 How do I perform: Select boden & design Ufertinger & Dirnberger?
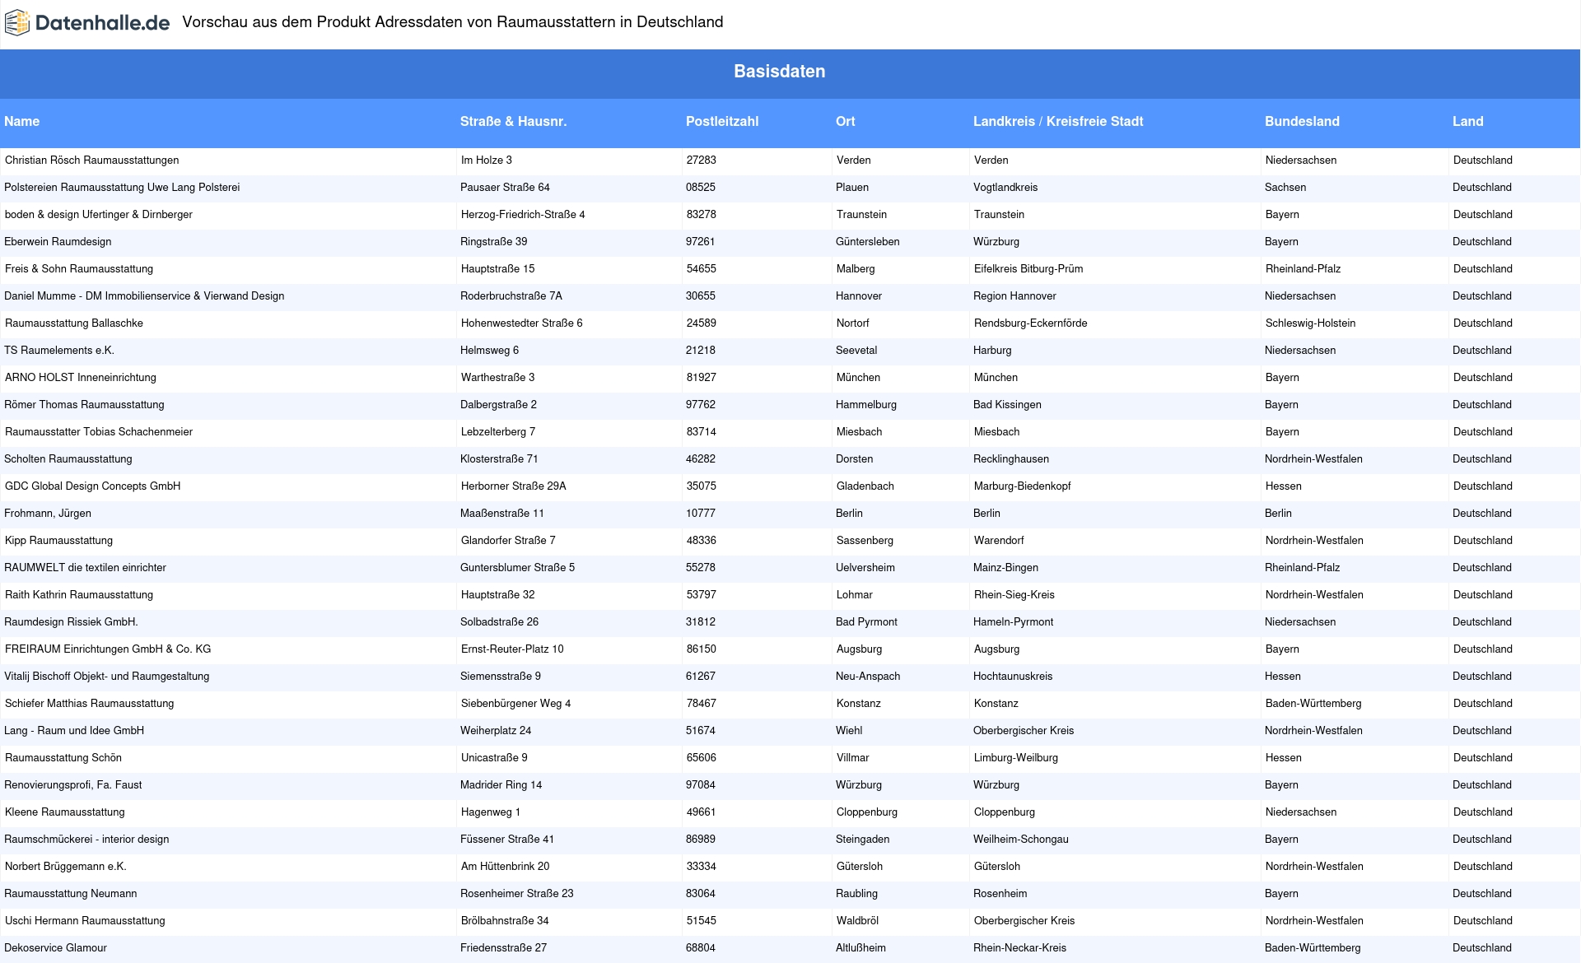pyautogui.click(x=98, y=215)
